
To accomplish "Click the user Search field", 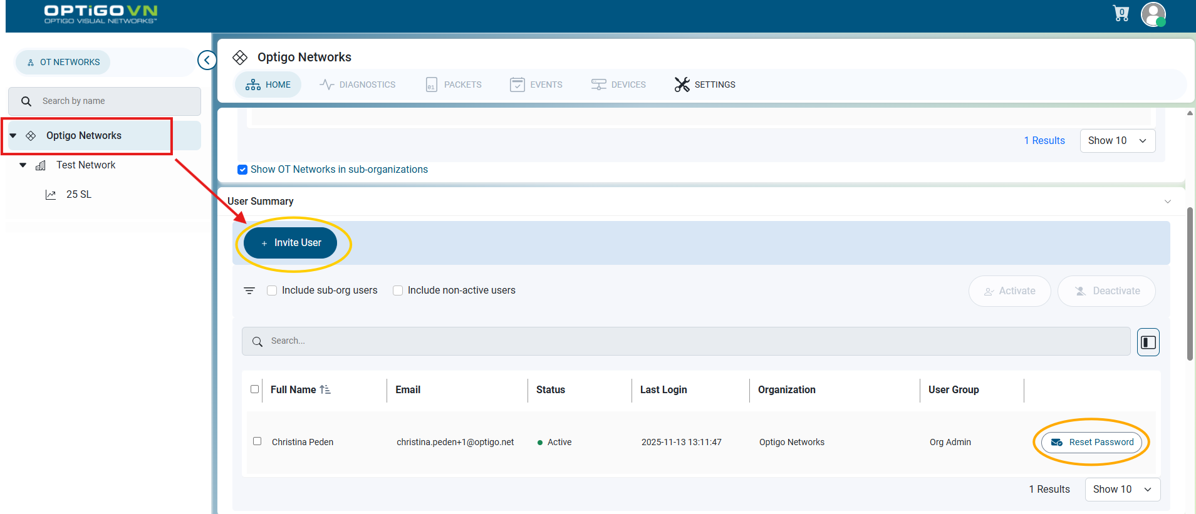I will 686,341.
